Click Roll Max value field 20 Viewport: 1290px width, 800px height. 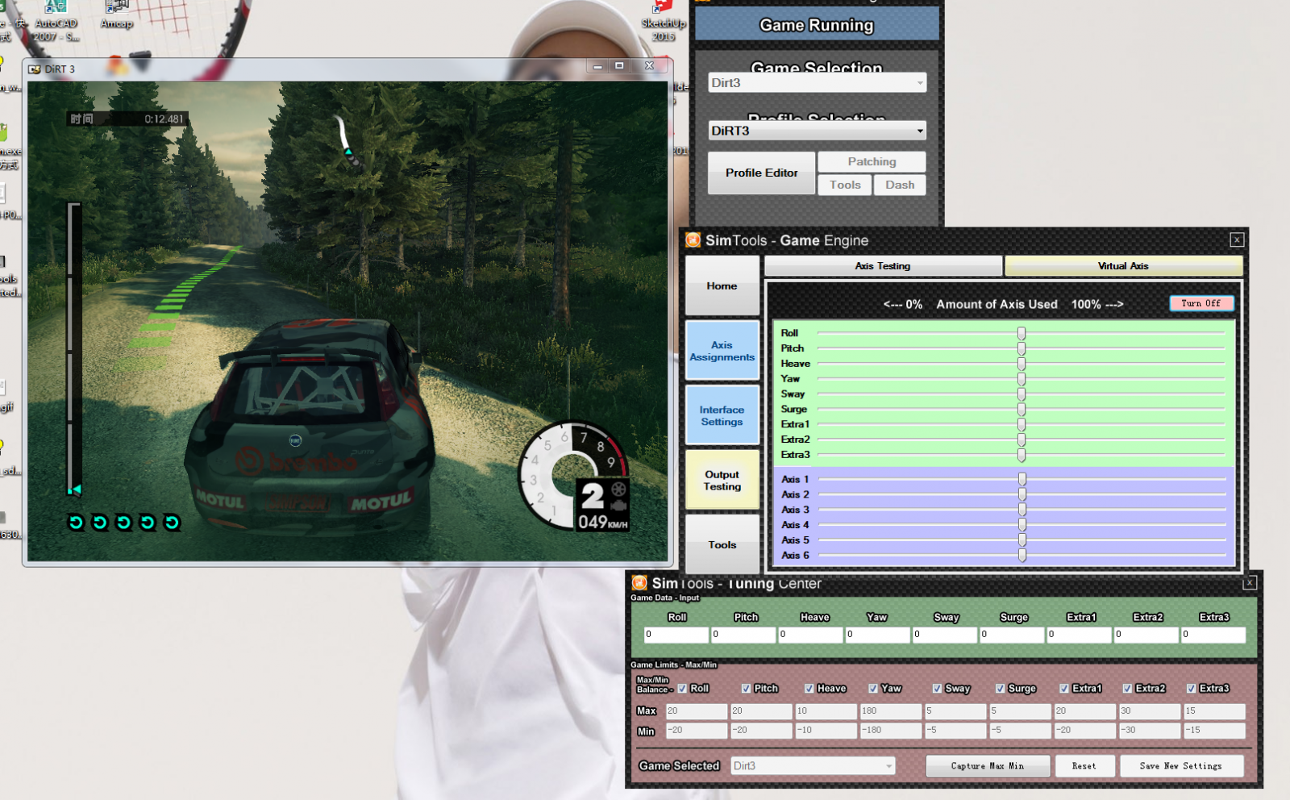click(x=697, y=711)
